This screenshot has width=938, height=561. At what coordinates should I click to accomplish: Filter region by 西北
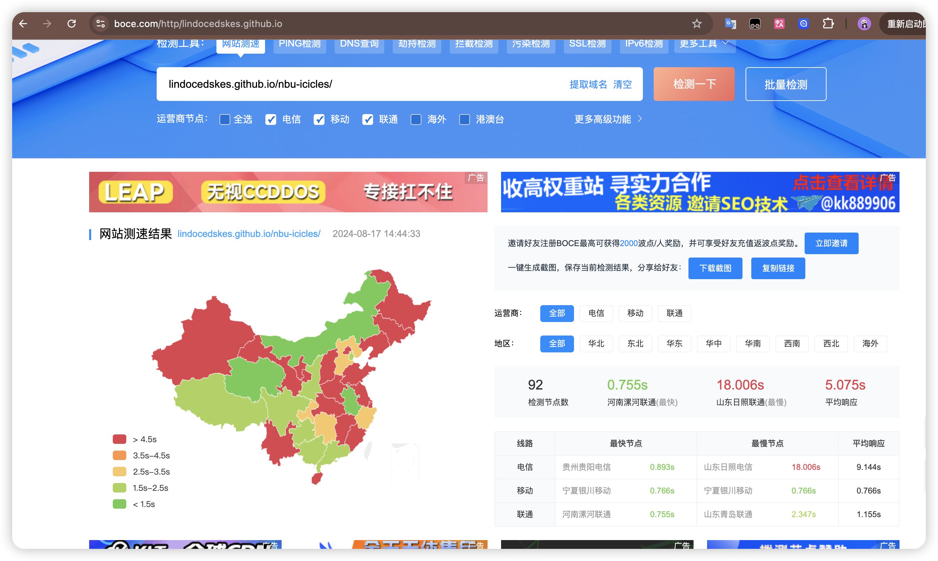click(x=831, y=343)
